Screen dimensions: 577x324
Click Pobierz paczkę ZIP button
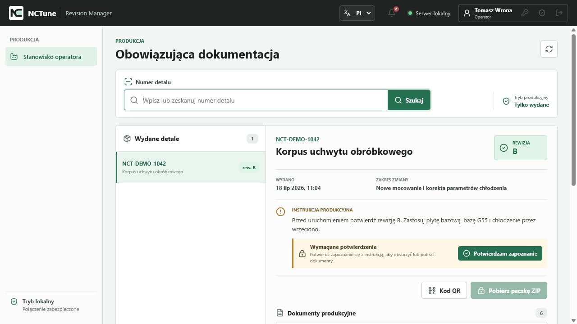click(x=508, y=290)
